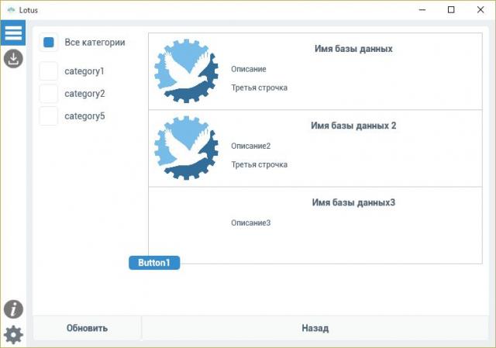The image size is (496, 348).
Task: Close the Lotus window
Action: (480, 10)
